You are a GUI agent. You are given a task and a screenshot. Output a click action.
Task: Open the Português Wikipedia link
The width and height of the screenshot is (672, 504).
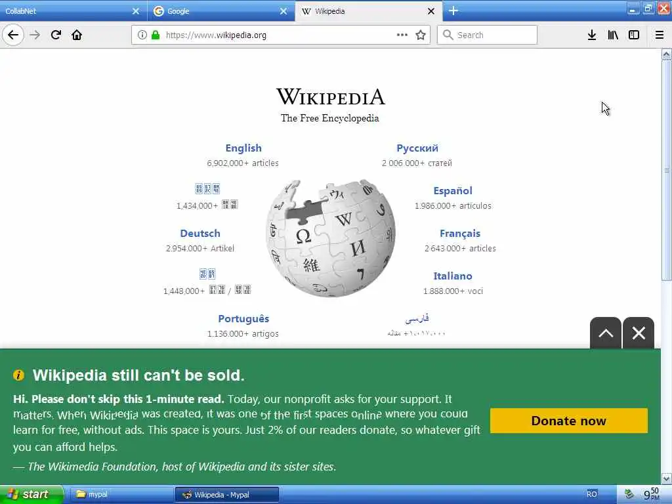point(243,318)
